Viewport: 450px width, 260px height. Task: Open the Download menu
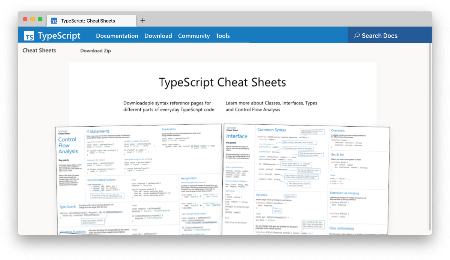click(158, 36)
